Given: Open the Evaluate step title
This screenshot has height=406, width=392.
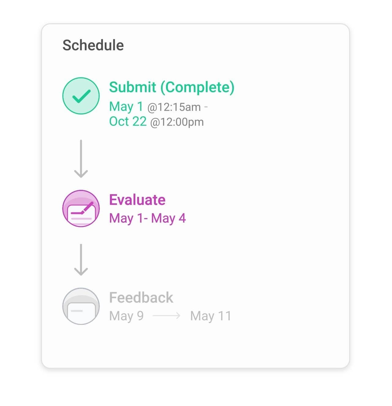Looking at the screenshot, I should 137,200.
